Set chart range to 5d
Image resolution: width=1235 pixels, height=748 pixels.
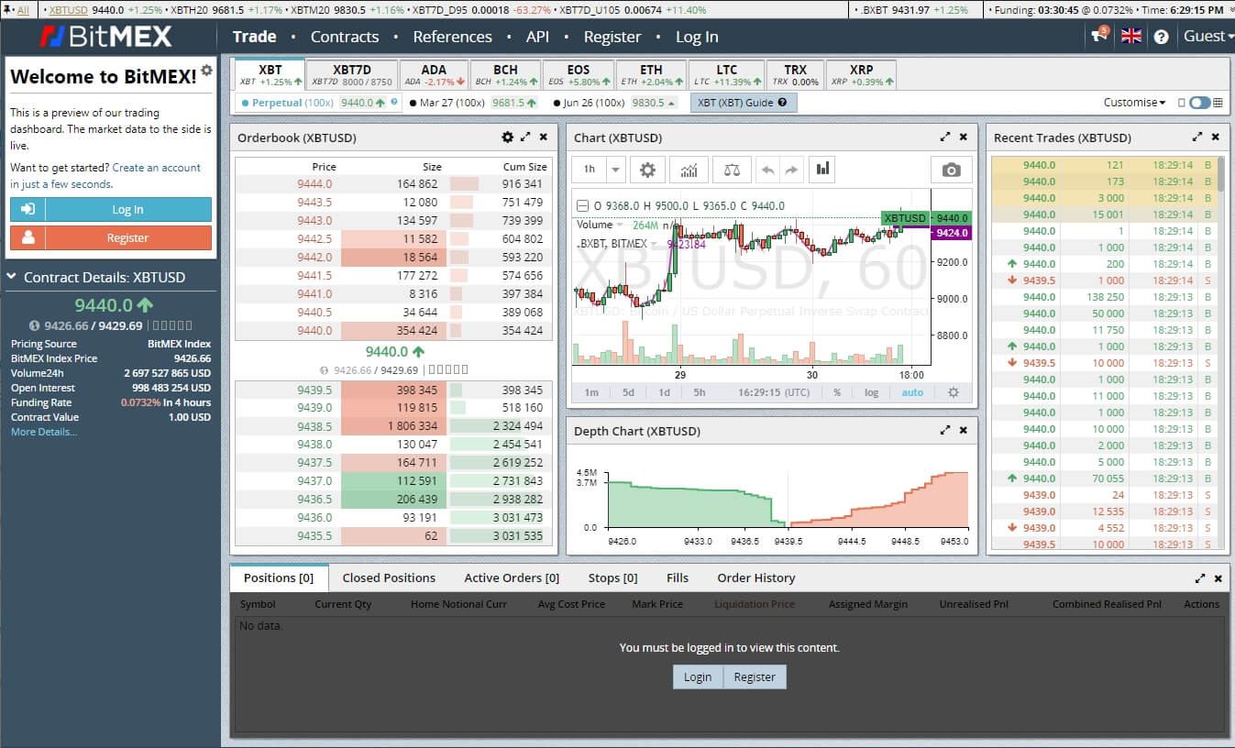click(628, 392)
